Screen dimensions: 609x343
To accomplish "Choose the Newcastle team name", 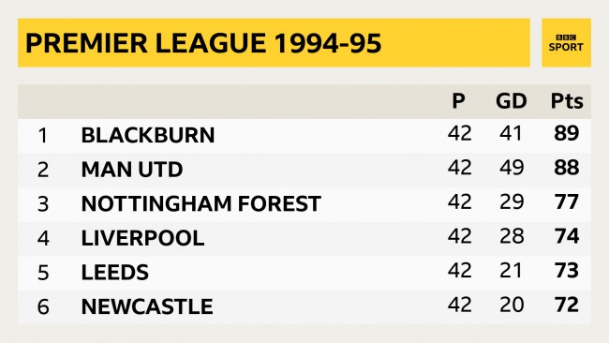I will tap(147, 306).
